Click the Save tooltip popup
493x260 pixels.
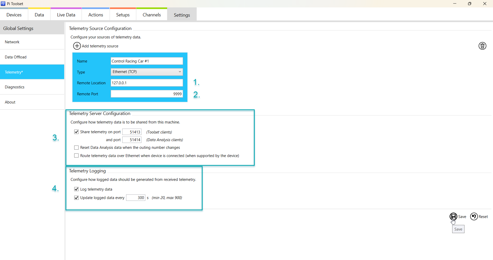(x=458, y=229)
